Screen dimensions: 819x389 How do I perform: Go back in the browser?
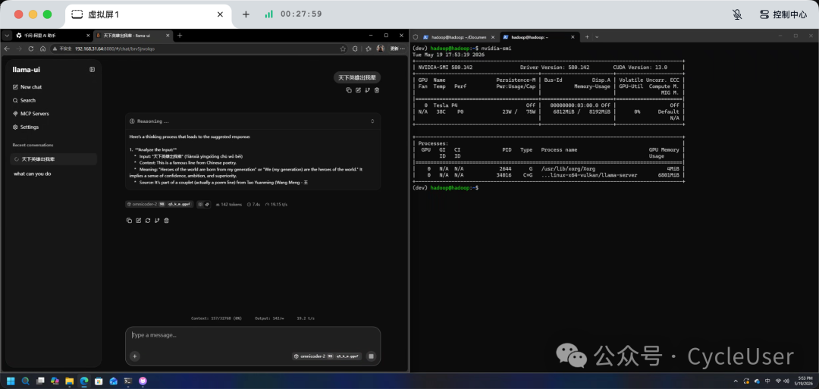[8, 49]
